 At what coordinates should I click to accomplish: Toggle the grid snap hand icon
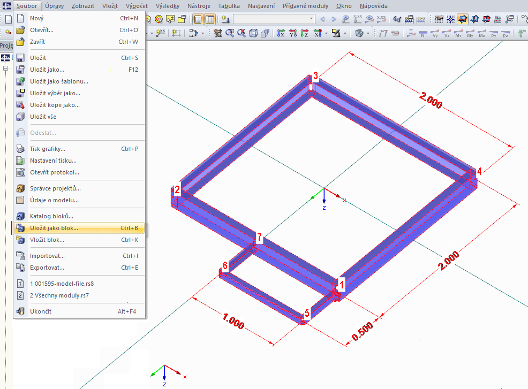(439, 19)
